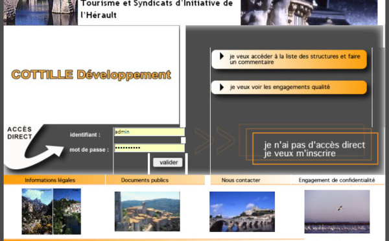Image resolution: width=389 pixels, height=241 pixels.
Task: Focus the mot de passe field
Action: (149, 148)
